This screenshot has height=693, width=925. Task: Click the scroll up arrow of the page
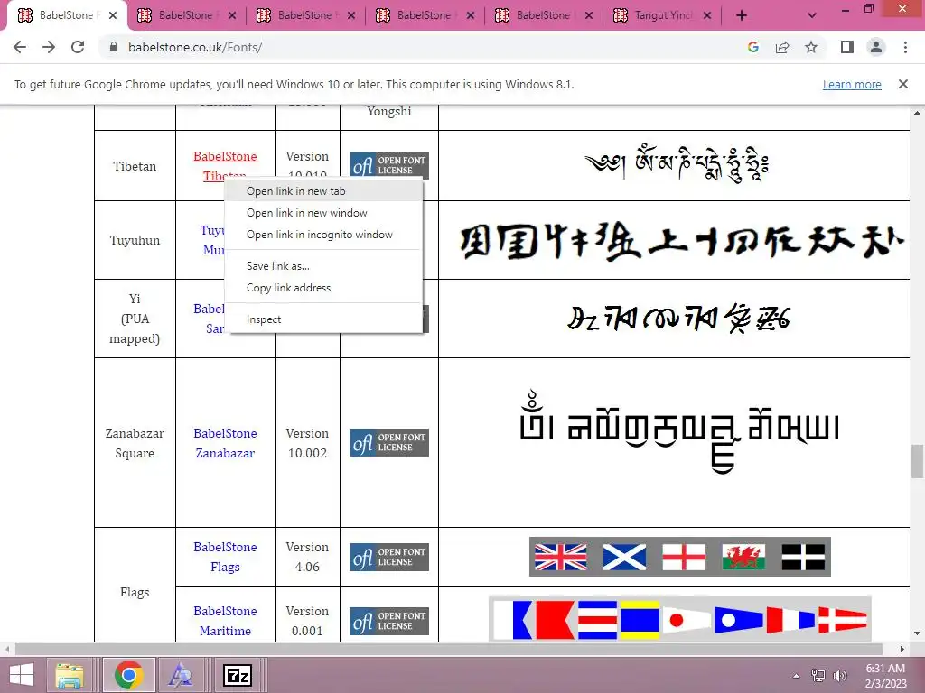[917, 112]
